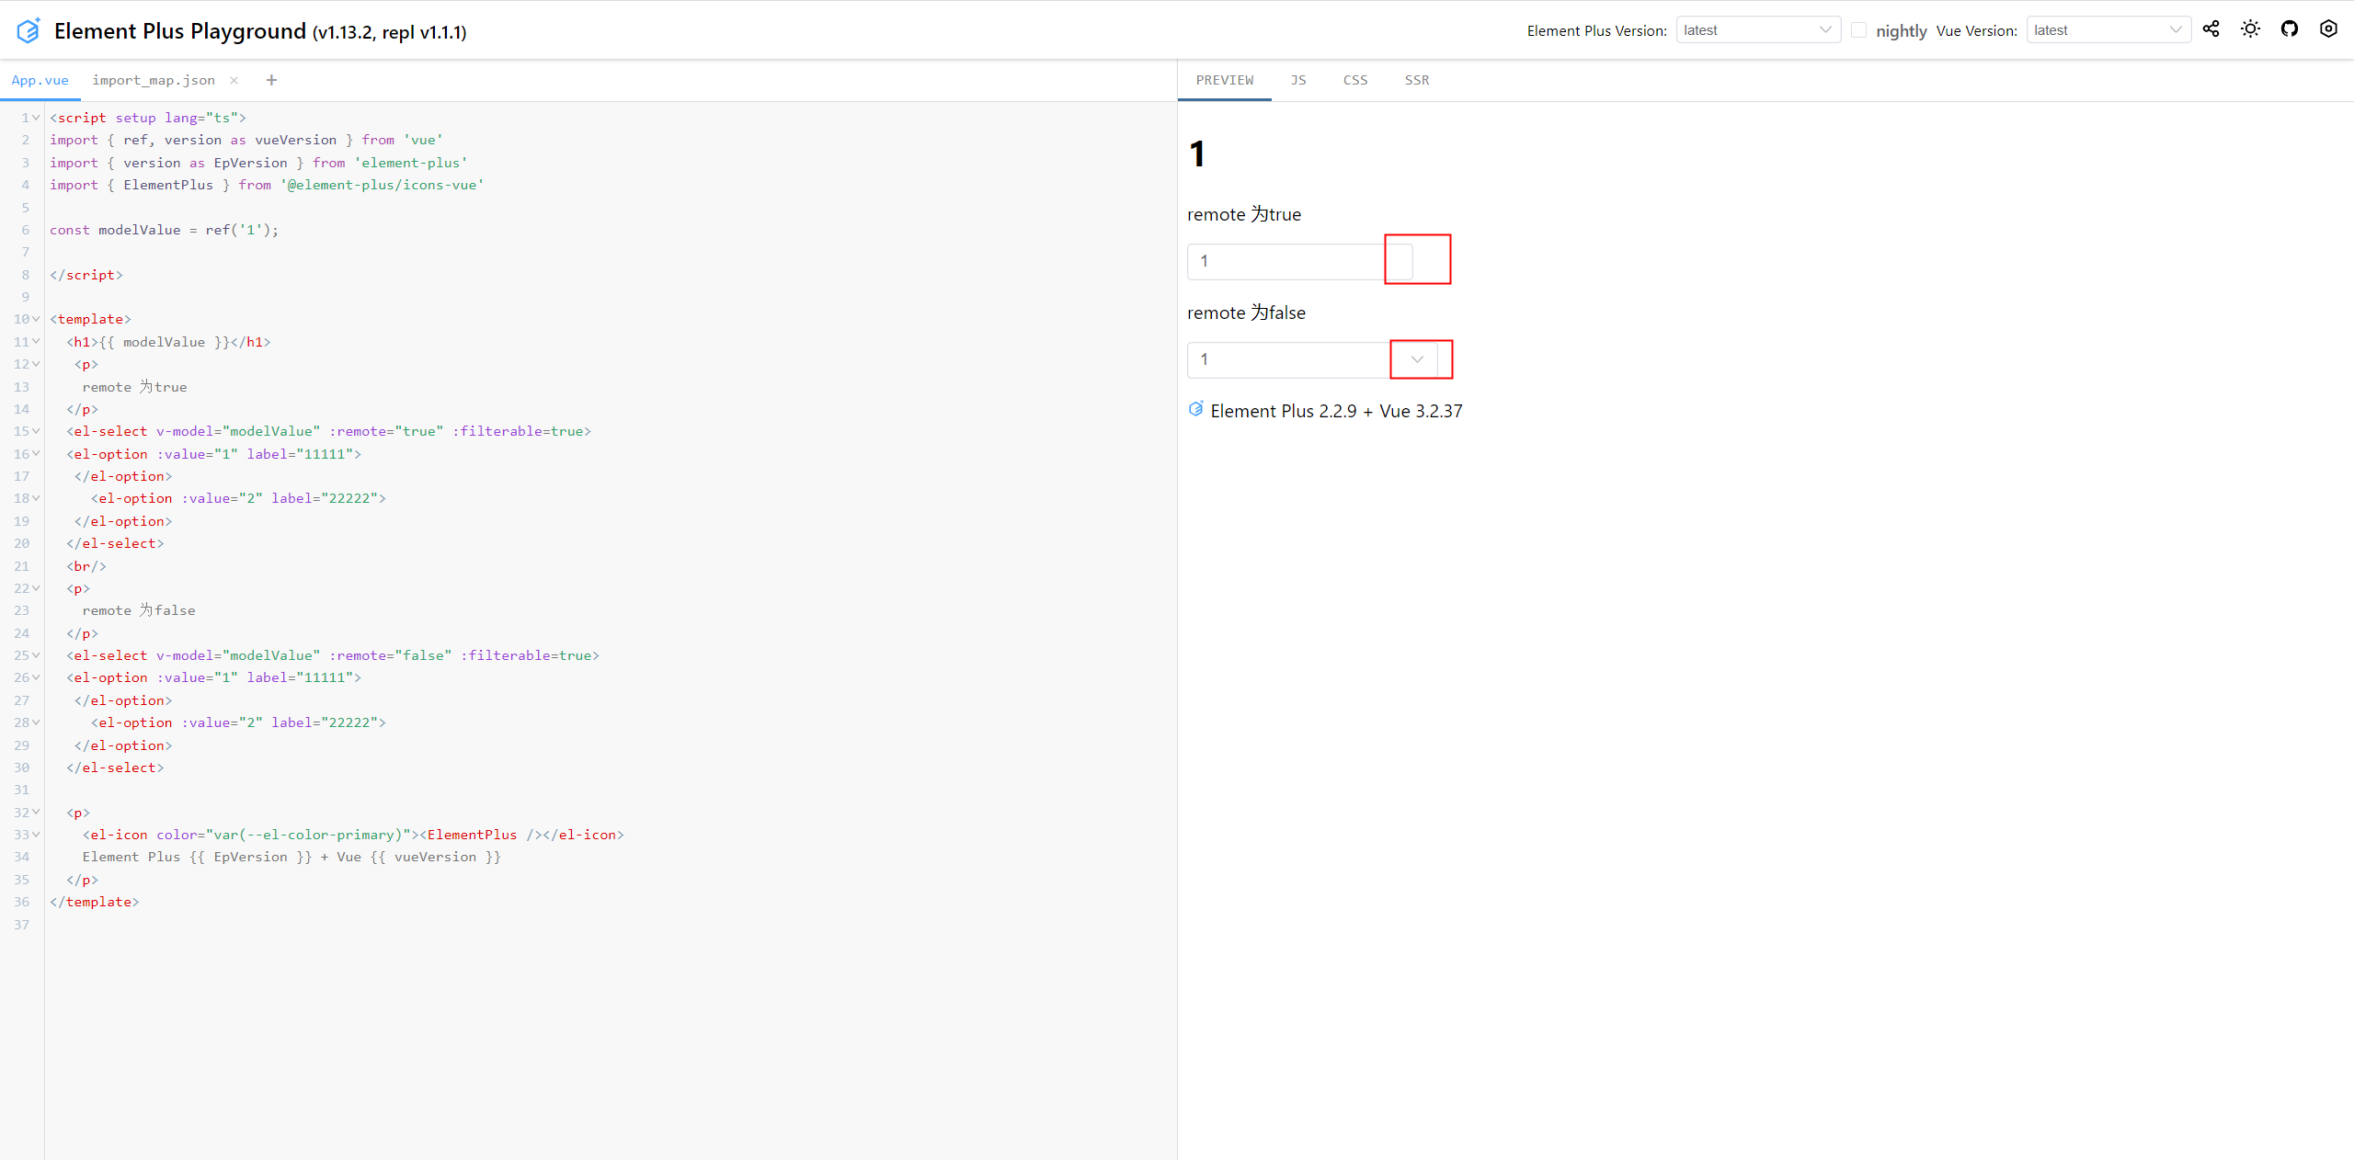This screenshot has width=2354, height=1160.
Task: Toggle dark mode with sun icon
Action: 2250,29
